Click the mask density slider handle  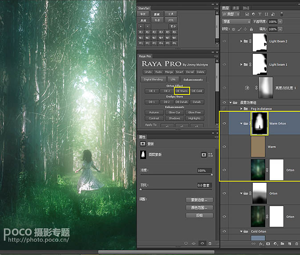coord(212,175)
